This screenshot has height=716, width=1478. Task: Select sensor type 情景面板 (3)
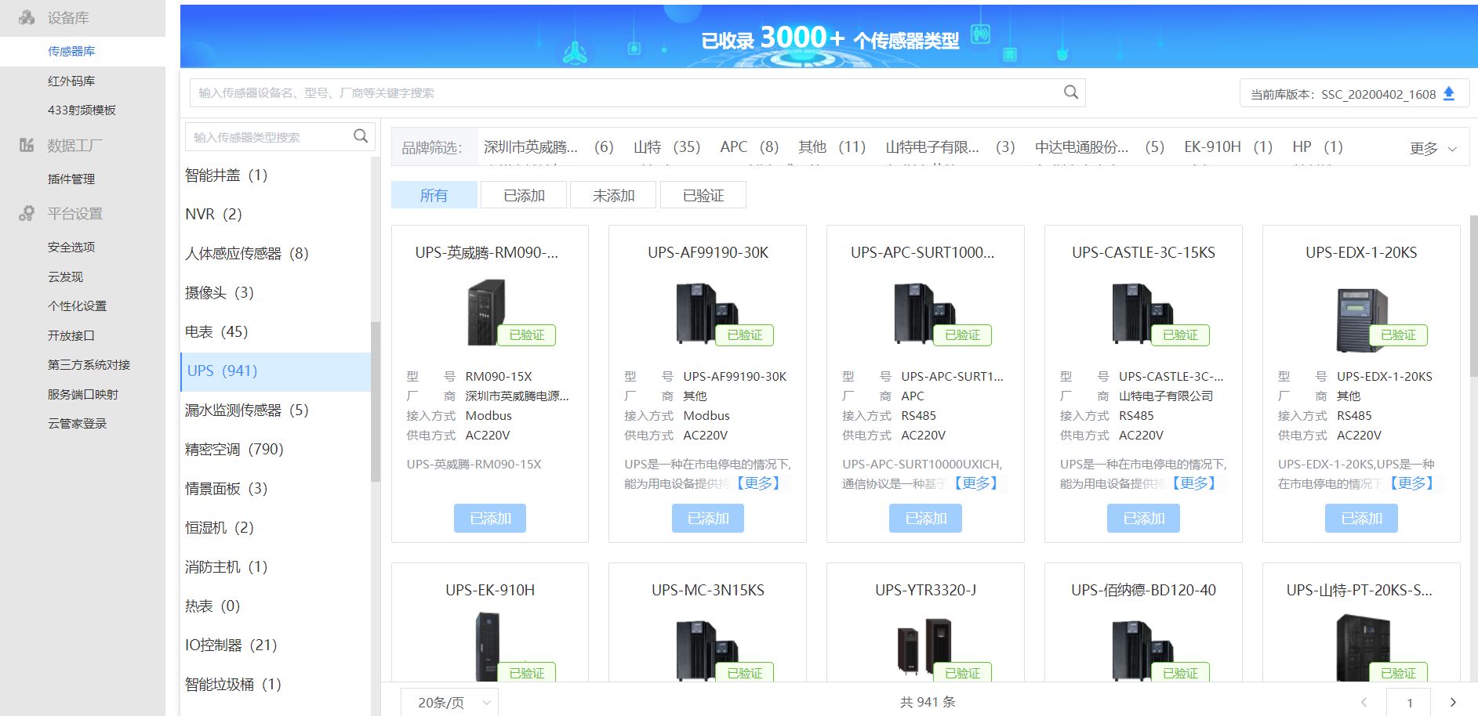click(276, 489)
